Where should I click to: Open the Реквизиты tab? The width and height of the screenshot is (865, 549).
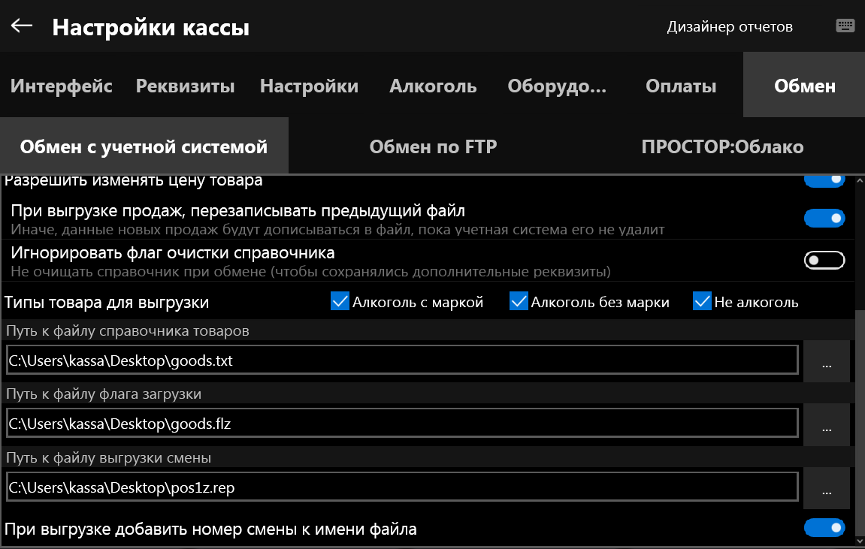coord(185,86)
